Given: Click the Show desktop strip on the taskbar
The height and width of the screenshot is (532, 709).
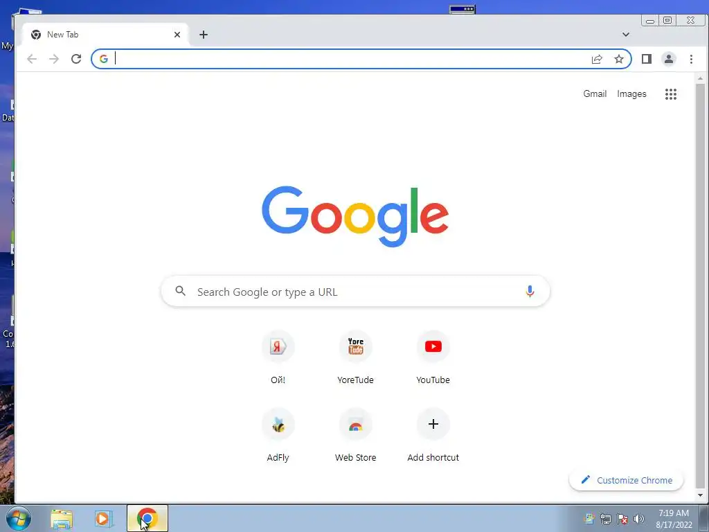Looking at the screenshot, I should [703, 518].
